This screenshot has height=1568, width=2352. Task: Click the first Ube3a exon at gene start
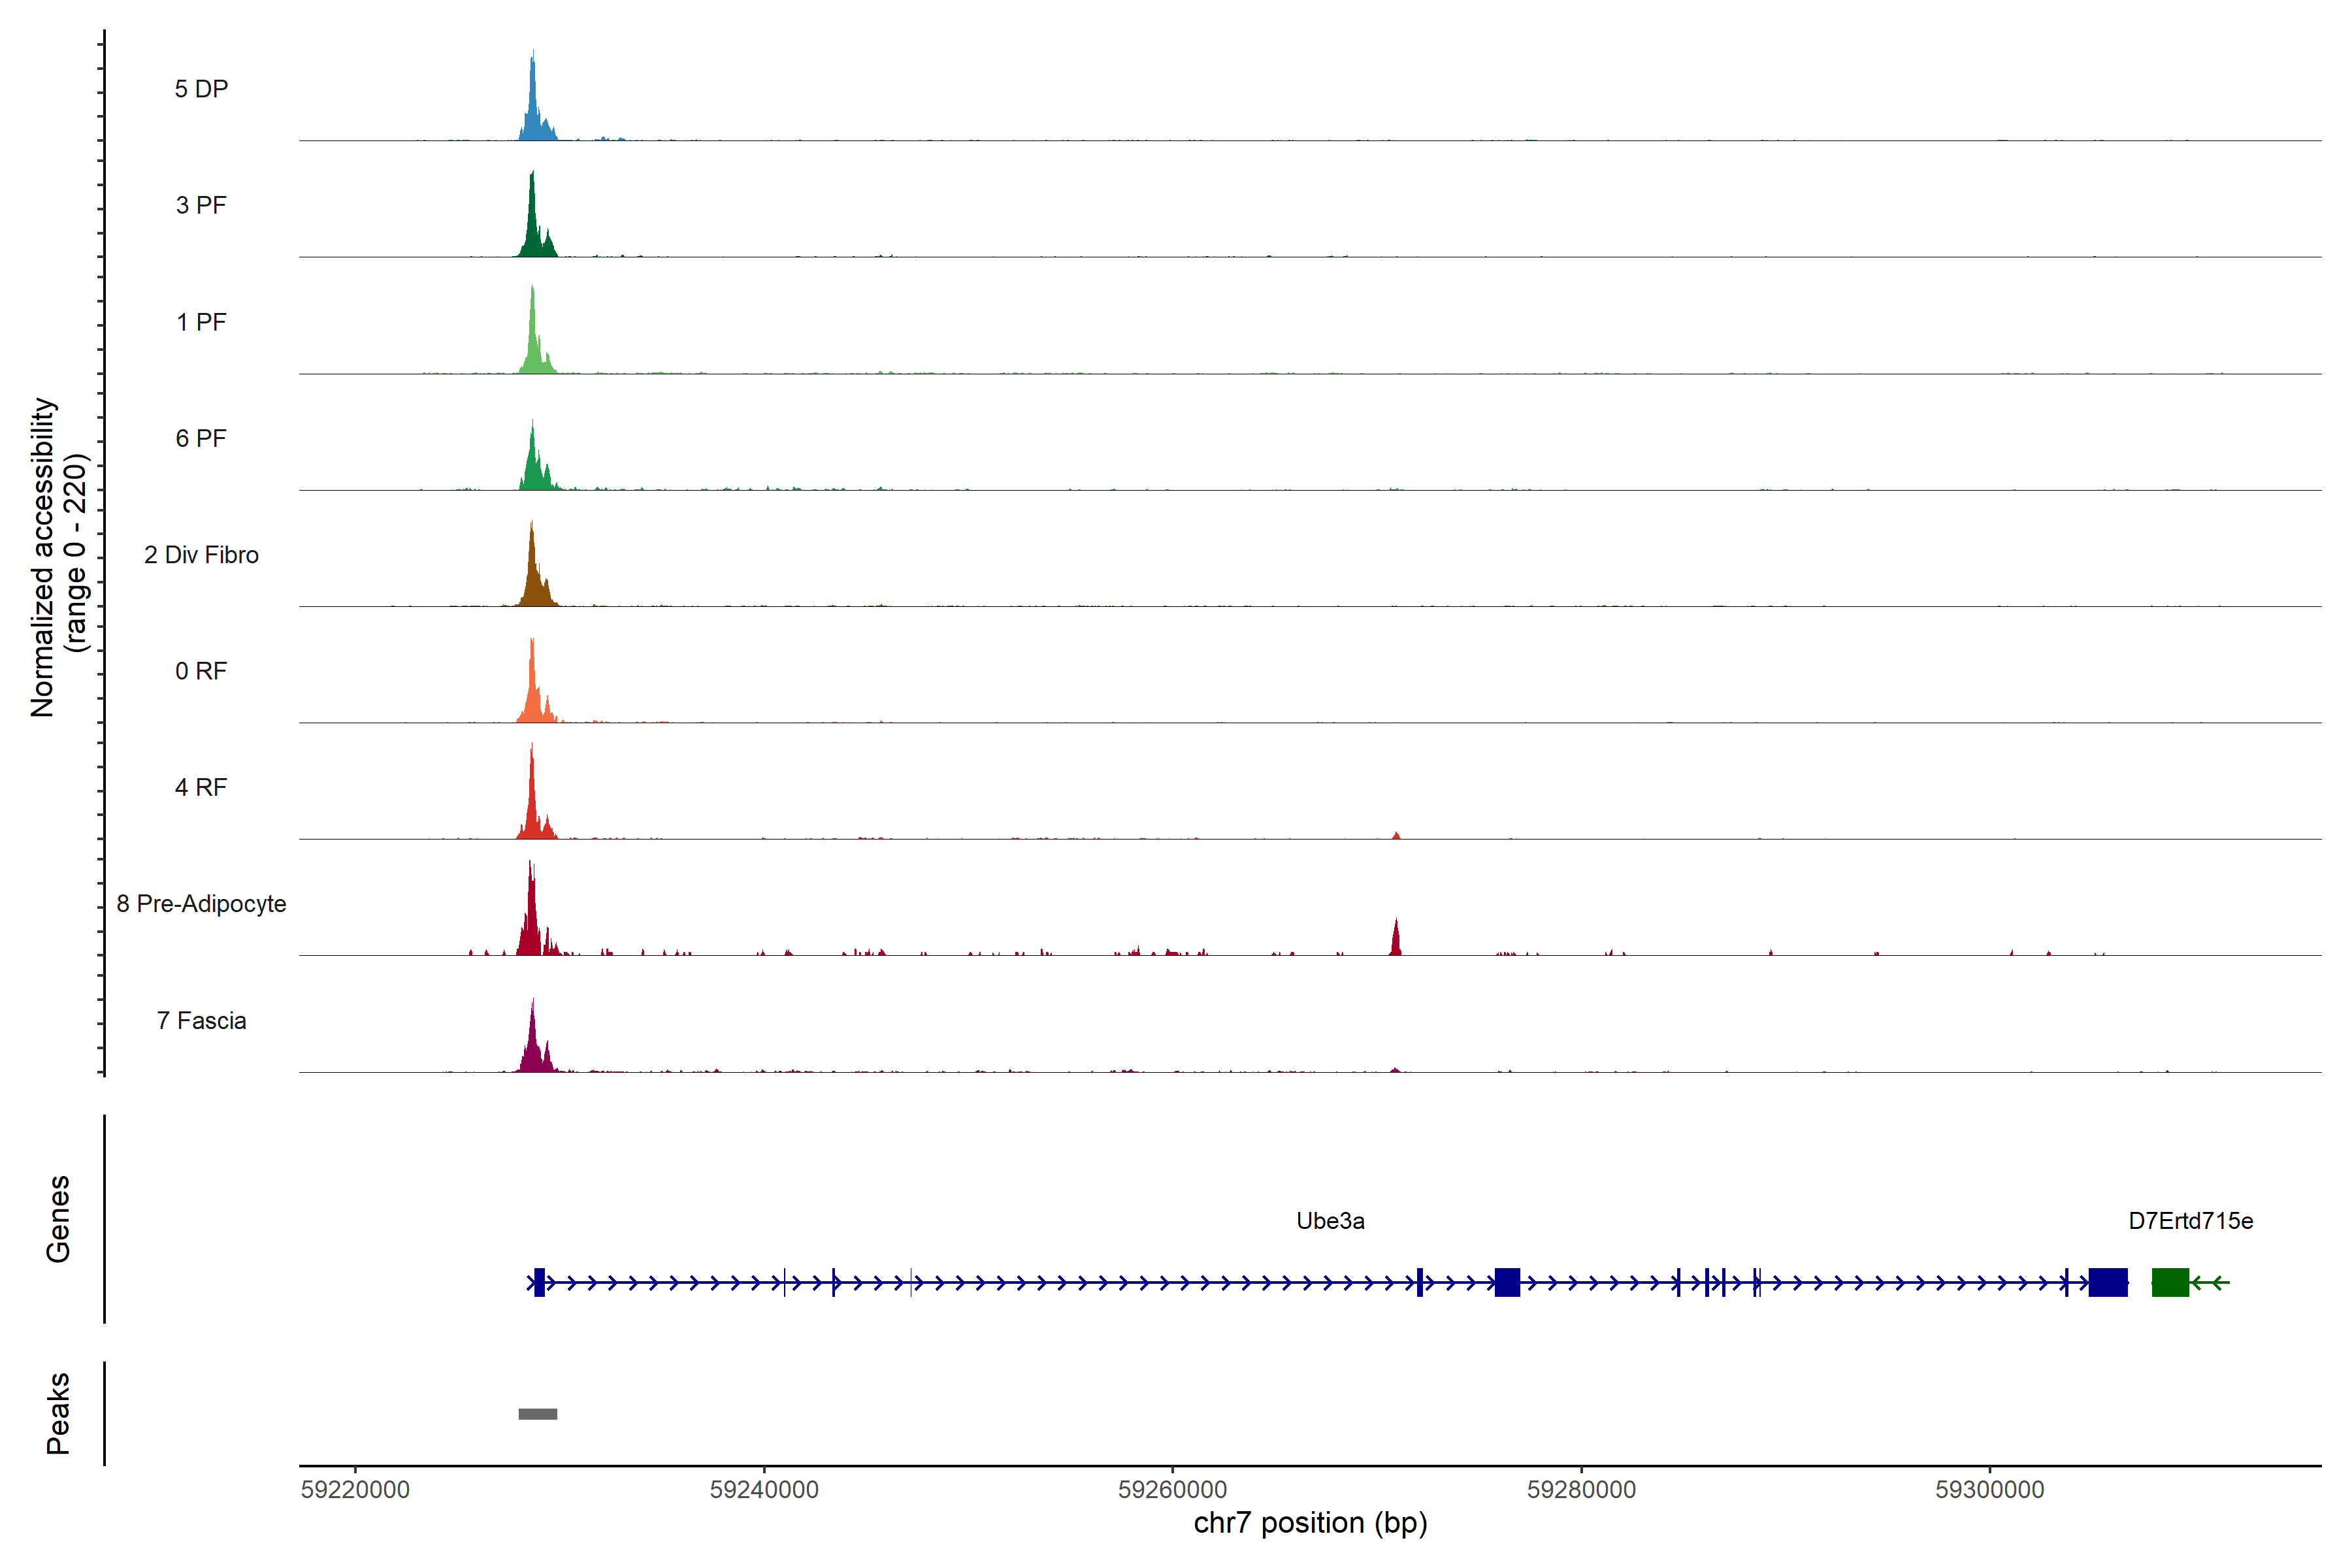(539, 1282)
